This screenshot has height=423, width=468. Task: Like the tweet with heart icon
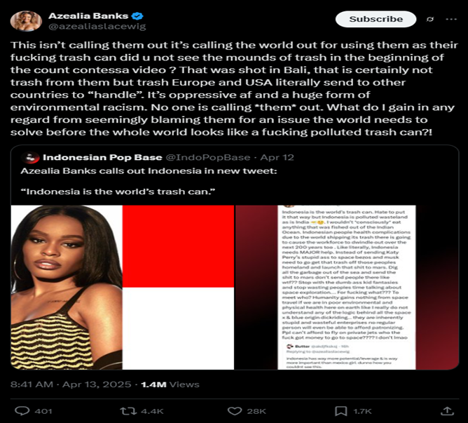click(x=235, y=411)
